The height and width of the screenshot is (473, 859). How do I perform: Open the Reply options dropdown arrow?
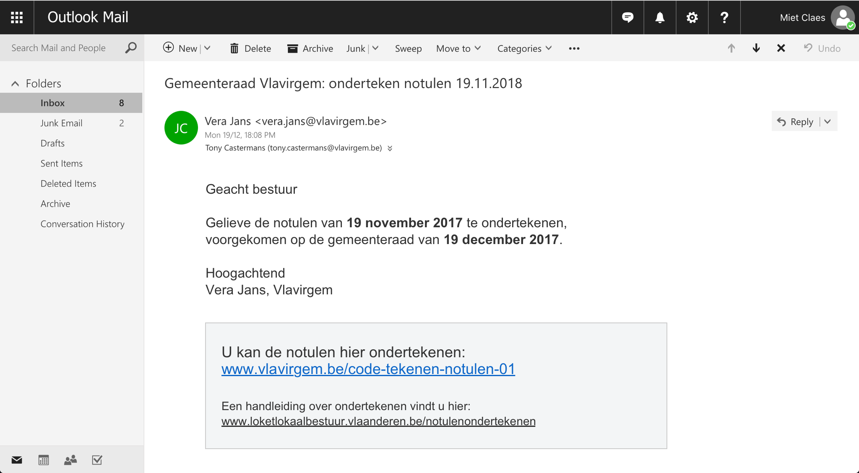828,122
